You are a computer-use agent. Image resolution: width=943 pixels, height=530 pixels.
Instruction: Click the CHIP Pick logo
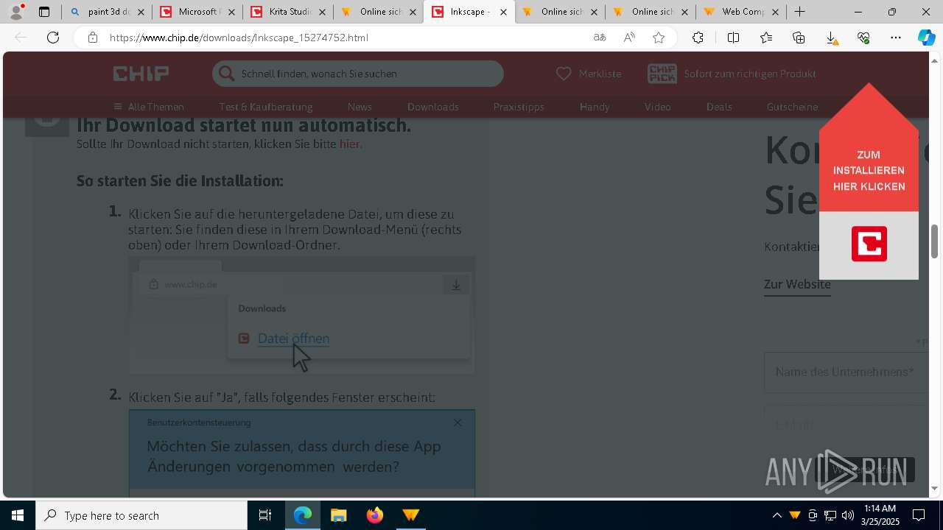click(662, 74)
